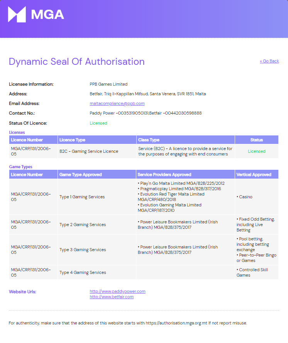Click Play'n Go Malta Limited provider entry
Viewport: 288px width, 343px height.
181,183
